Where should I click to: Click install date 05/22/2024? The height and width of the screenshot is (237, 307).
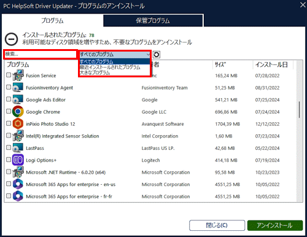coord(267,148)
